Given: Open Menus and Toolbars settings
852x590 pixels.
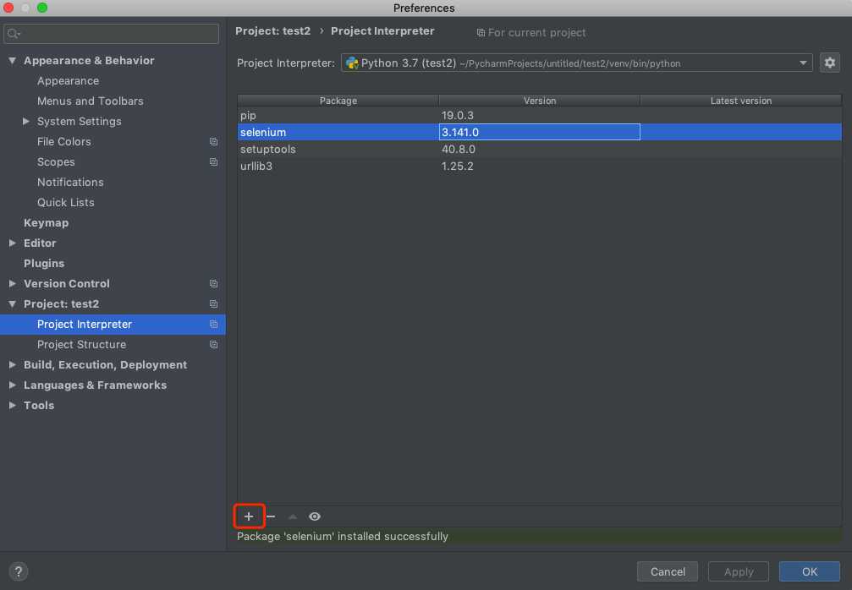Looking at the screenshot, I should 91,101.
